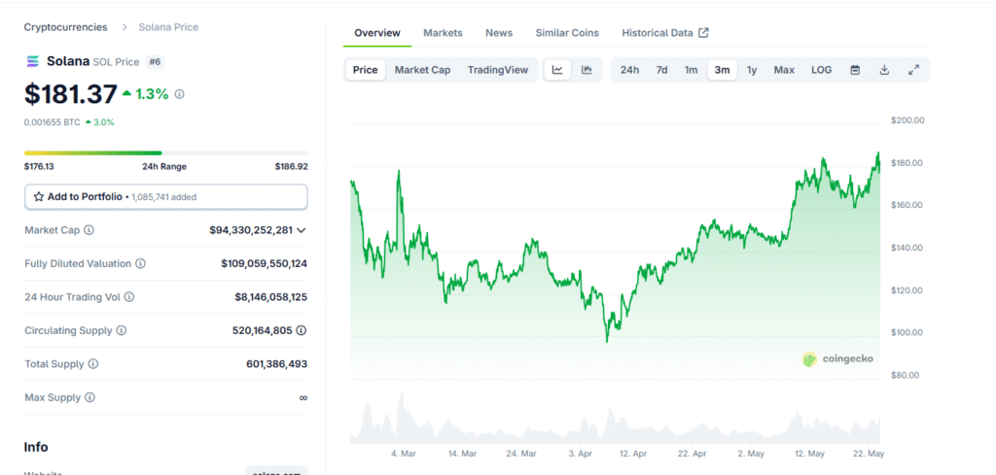
Task: Click the 0.001655 BTC value
Action: tap(53, 122)
